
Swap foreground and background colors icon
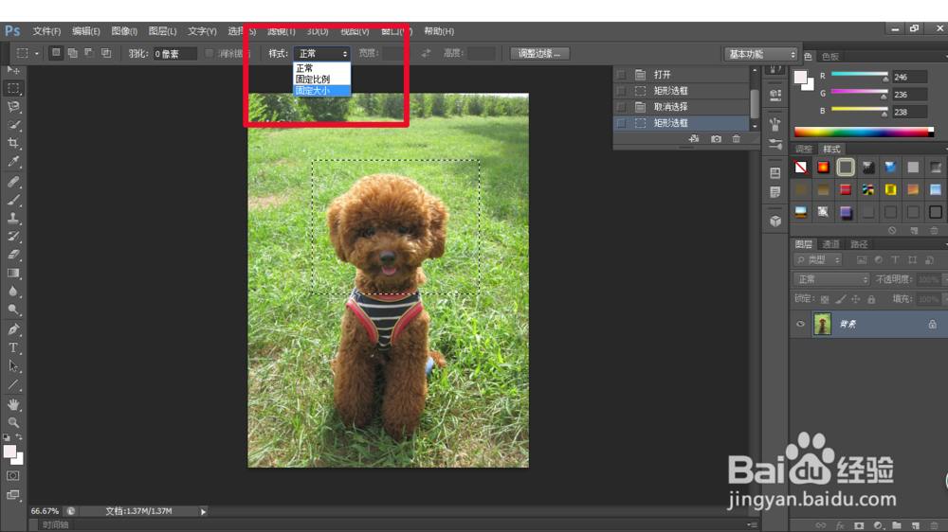pyautogui.click(x=19, y=437)
